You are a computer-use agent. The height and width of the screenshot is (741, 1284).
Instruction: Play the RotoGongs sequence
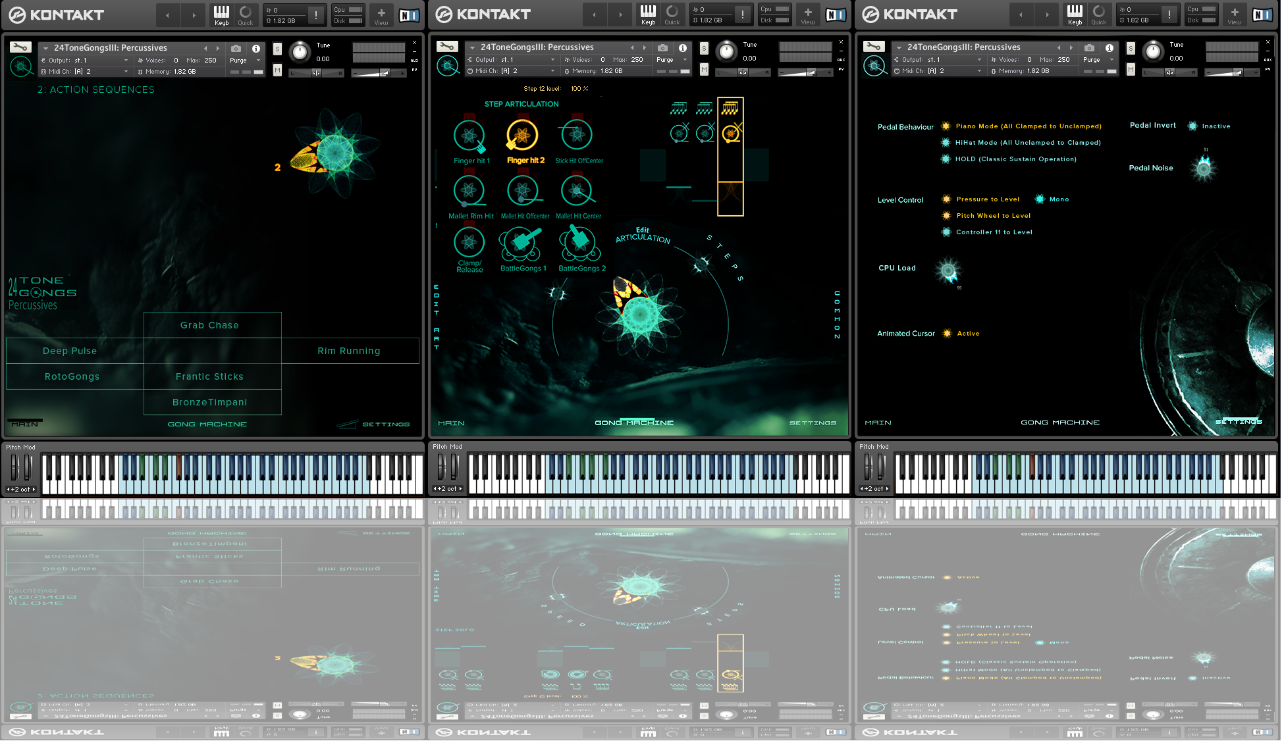(x=75, y=376)
